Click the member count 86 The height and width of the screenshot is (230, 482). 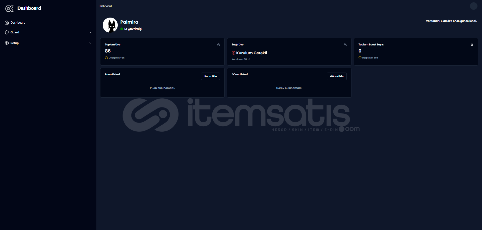pyautogui.click(x=108, y=51)
